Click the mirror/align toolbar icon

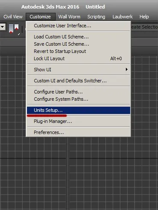(x=14, y=29)
